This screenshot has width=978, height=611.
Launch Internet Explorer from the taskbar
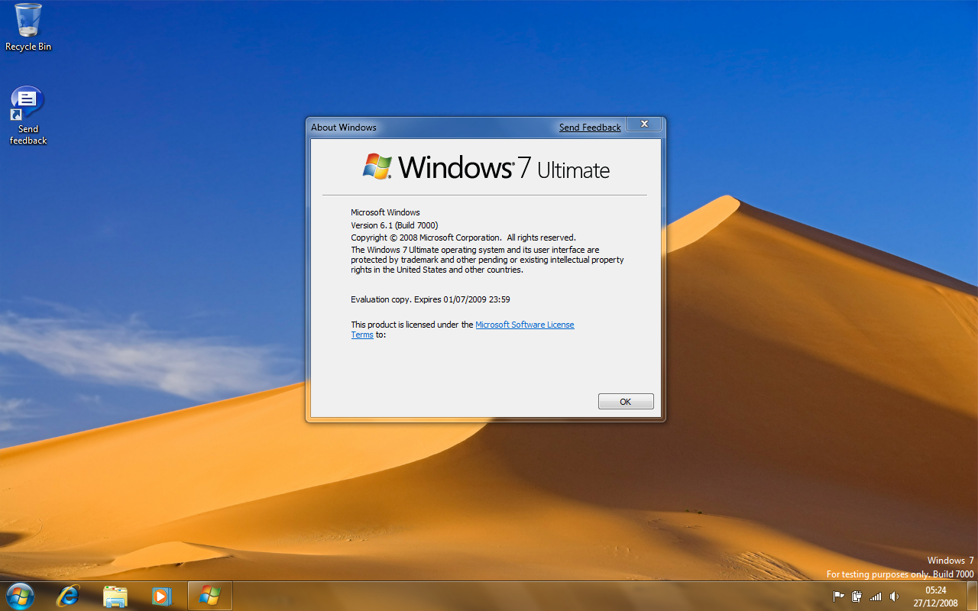pos(68,596)
